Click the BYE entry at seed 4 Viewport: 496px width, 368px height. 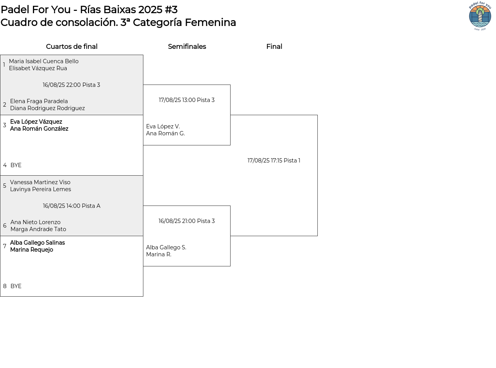[16, 165]
